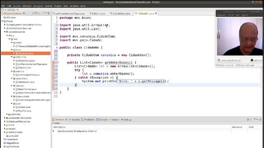Open the Source menu
This screenshot has height=148, width=264.
17,6
